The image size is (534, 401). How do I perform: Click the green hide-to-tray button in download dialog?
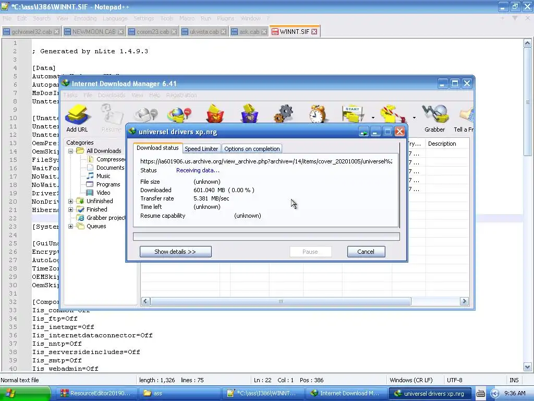pyautogui.click(x=363, y=132)
